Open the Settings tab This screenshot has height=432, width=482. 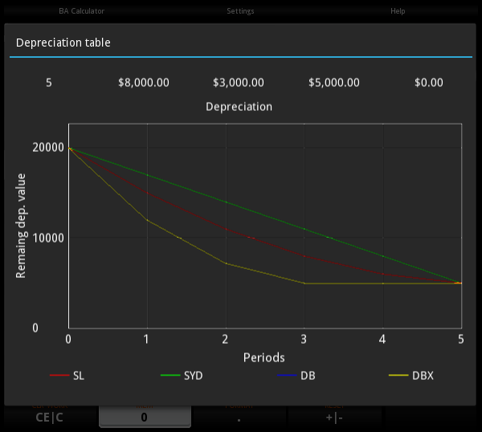pyautogui.click(x=240, y=11)
